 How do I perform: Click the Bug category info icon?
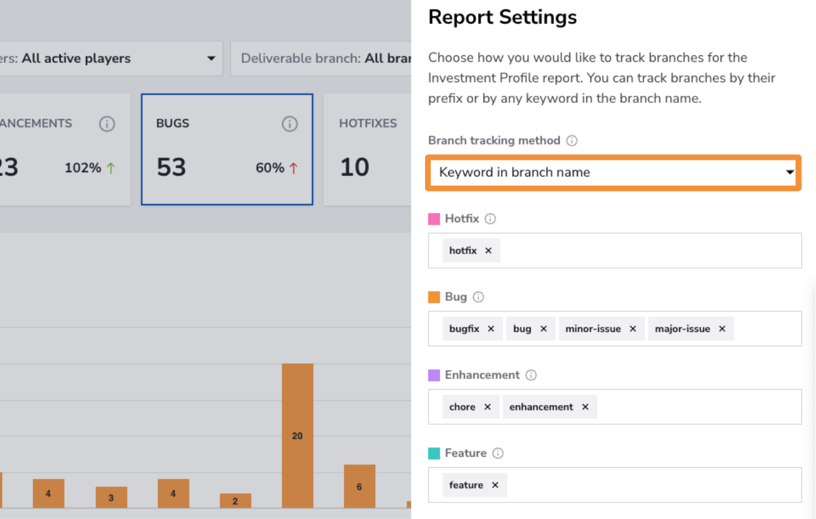point(479,297)
